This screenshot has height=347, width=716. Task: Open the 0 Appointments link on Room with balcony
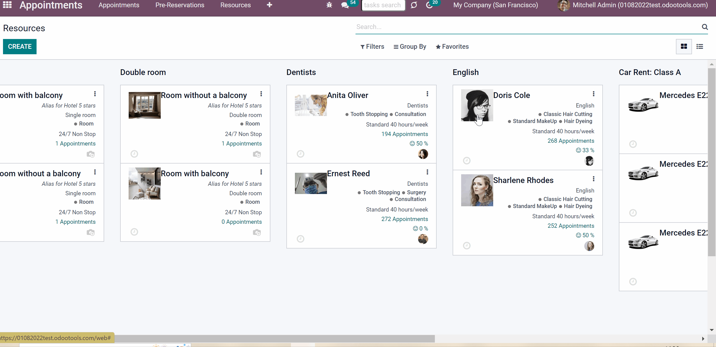(x=242, y=222)
